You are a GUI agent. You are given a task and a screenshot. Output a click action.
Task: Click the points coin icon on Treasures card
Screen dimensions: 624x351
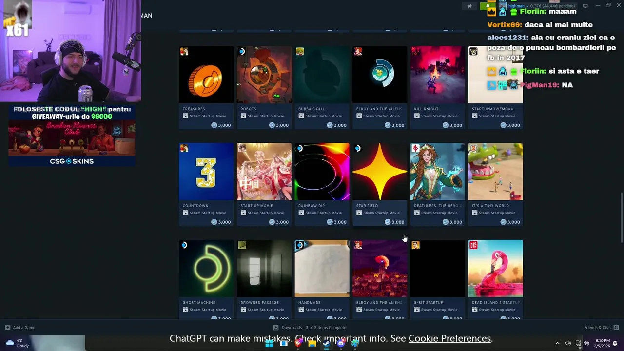[x=214, y=125]
